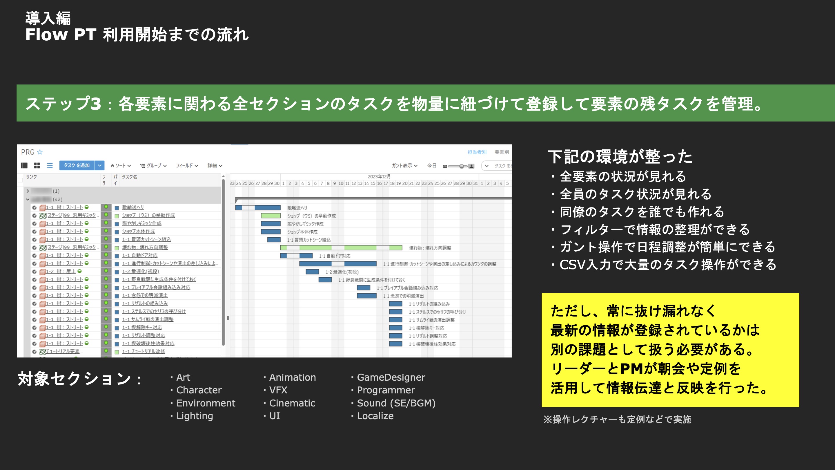
Task: Click the flag dot in 1-1 チュートリアル改修 row
Action: [106, 351]
